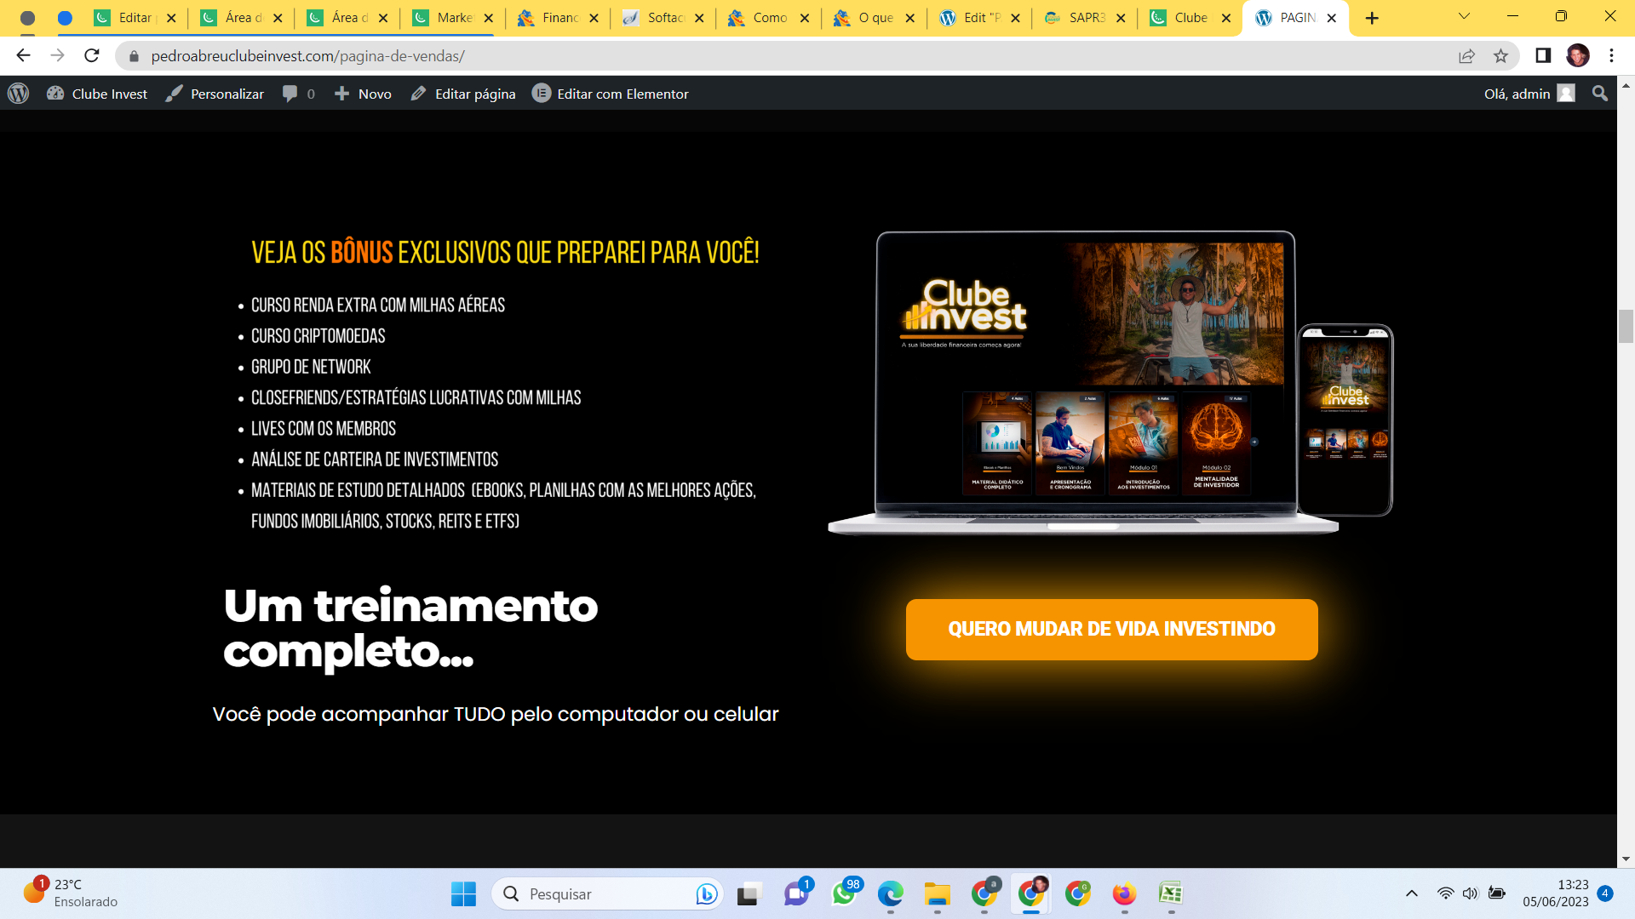Click the comments bubble icon in admin bar
Screen dimensions: 1635x919
pos(290,94)
